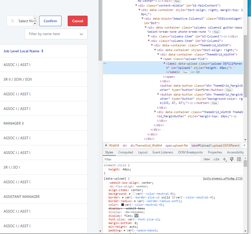Viewport: 251px width, 234px height.
Task: Toggle the :hov element state panel
Action: pyautogui.click(x=207, y=159)
